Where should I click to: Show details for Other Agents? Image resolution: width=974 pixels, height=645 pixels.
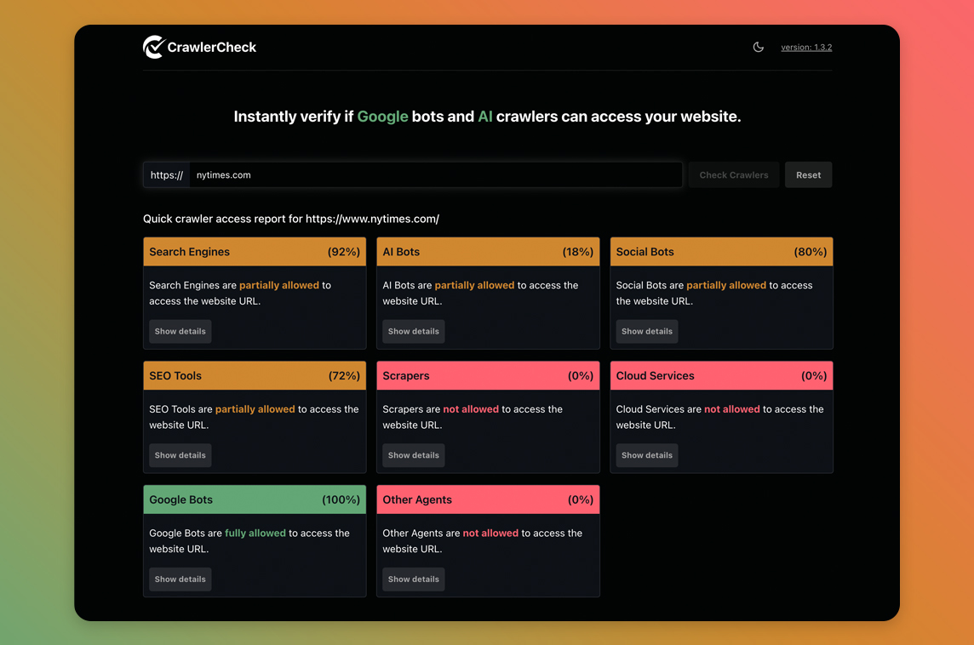[x=414, y=579]
